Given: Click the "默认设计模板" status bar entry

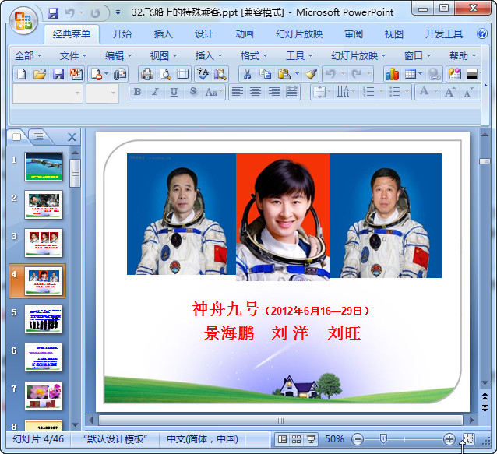Looking at the screenshot, I should (115, 439).
